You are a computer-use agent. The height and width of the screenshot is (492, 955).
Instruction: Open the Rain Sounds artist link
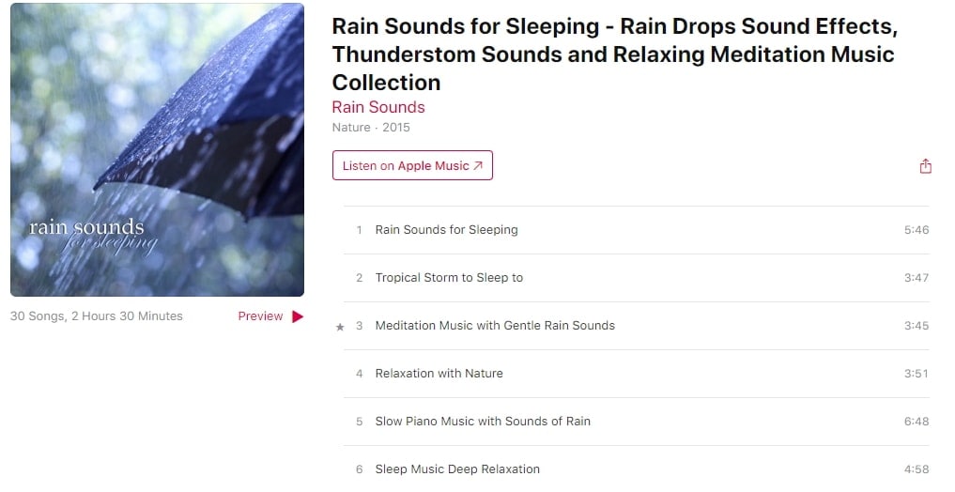click(x=378, y=107)
